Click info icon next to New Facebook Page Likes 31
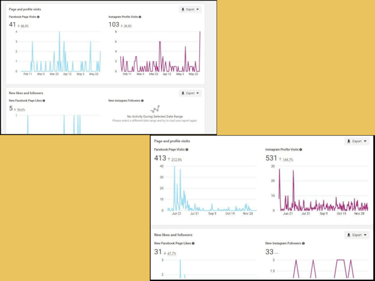 tap(193, 244)
